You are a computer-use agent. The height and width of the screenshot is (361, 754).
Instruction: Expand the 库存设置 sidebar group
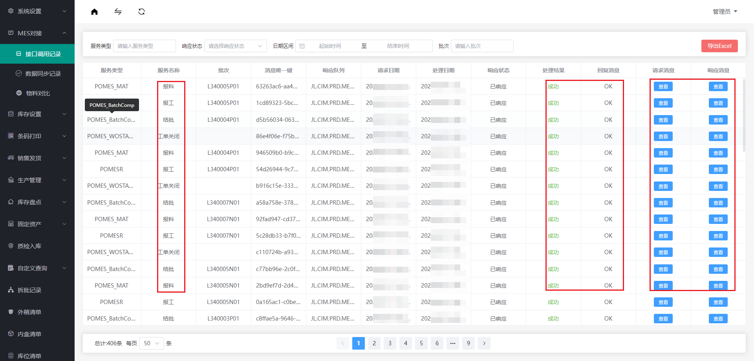coord(37,114)
